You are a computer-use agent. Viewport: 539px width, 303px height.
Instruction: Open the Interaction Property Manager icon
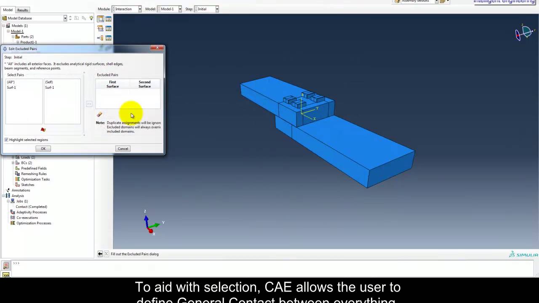[x=108, y=28]
